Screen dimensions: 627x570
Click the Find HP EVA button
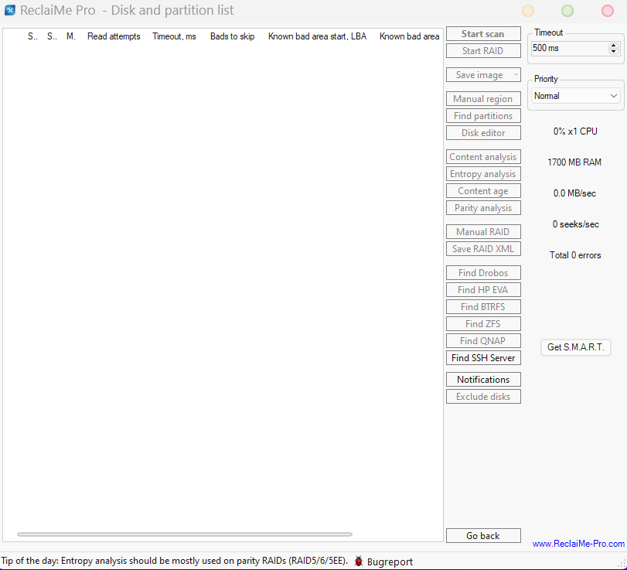(x=483, y=290)
